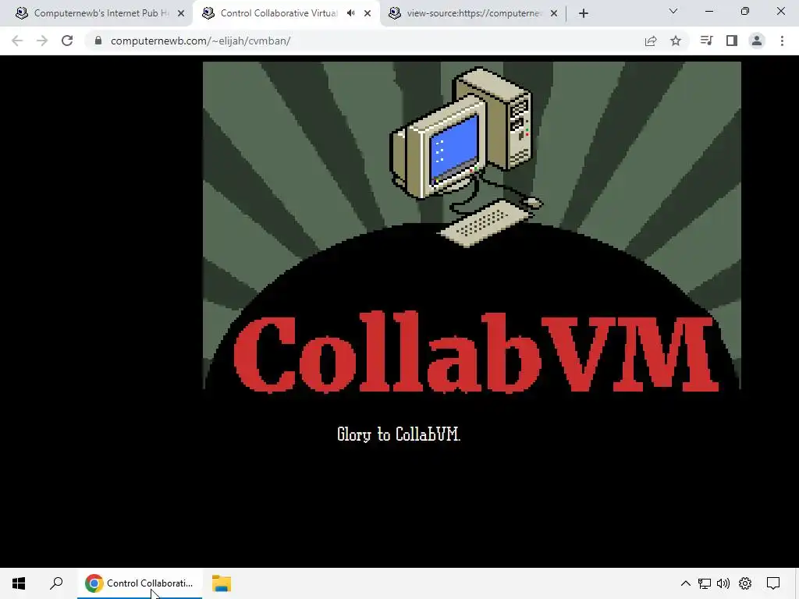Open the settings gear tray icon
Image resolution: width=799 pixels, height=599 pixels.
click(x=745, y=583)
